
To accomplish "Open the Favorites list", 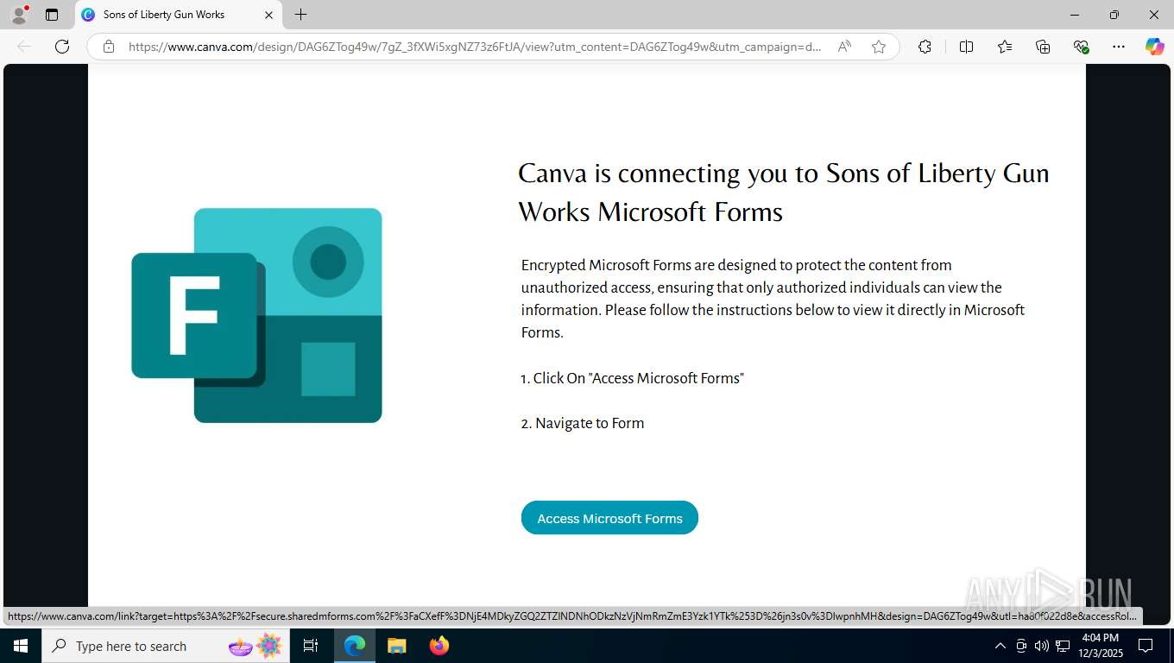I will point(1005,47).
